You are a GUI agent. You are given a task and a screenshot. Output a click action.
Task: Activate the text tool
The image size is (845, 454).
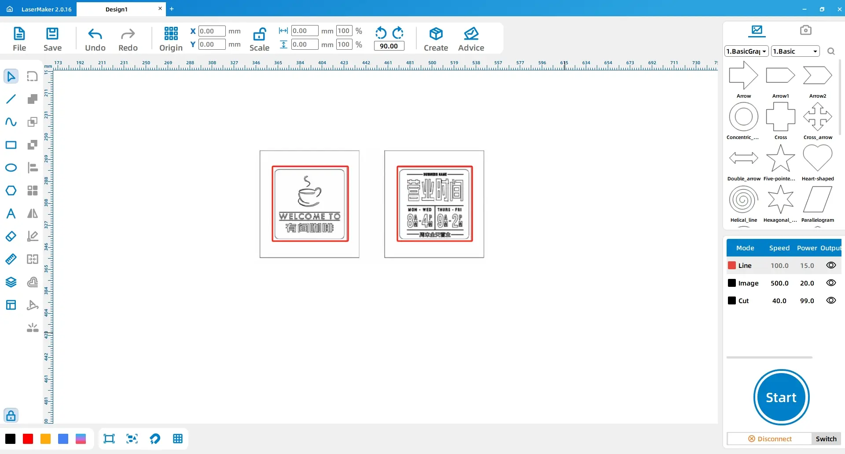[x=11, y=213]
